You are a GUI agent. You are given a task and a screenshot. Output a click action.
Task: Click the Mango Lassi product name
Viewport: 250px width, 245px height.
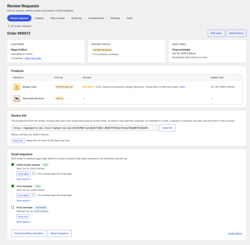click(30, 87)
